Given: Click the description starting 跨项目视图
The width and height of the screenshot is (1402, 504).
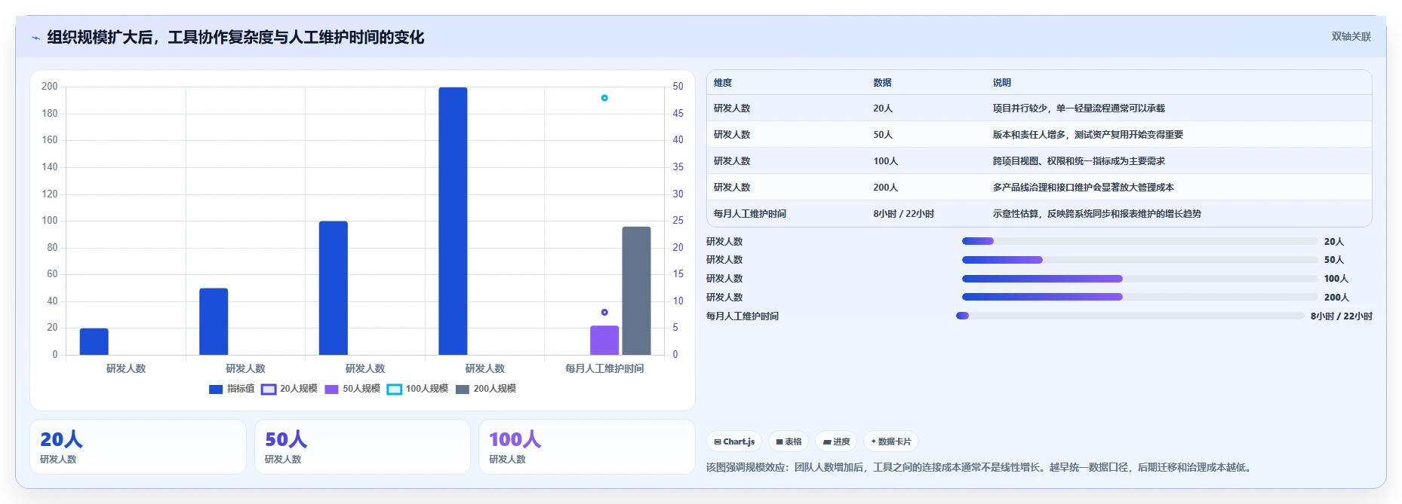Looking at the screenshot, I should point(1079,161).
